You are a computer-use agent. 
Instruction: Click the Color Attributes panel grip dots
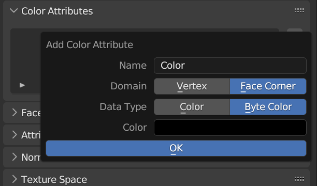(299, 11)
